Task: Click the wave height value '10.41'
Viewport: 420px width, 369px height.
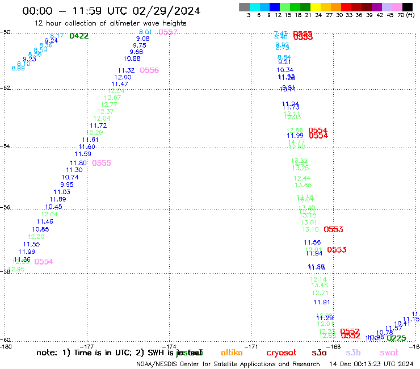Action: pos(402,324)
